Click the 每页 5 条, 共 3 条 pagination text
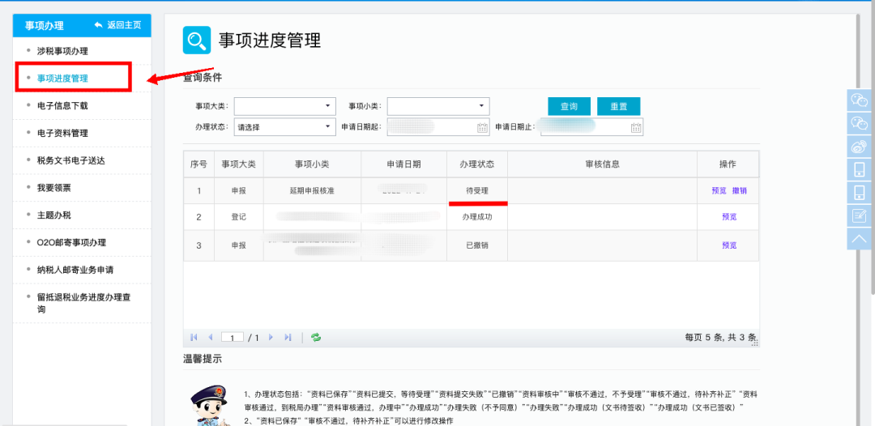 point(720,338)
